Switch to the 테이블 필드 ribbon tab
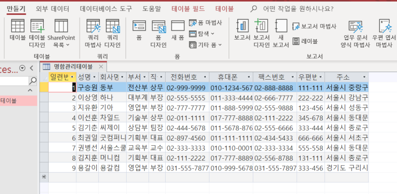 188,10
